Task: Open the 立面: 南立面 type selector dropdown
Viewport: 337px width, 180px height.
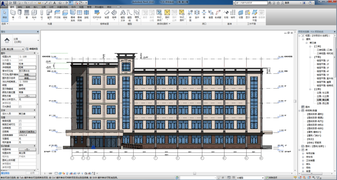Action: tap(12, 49)
